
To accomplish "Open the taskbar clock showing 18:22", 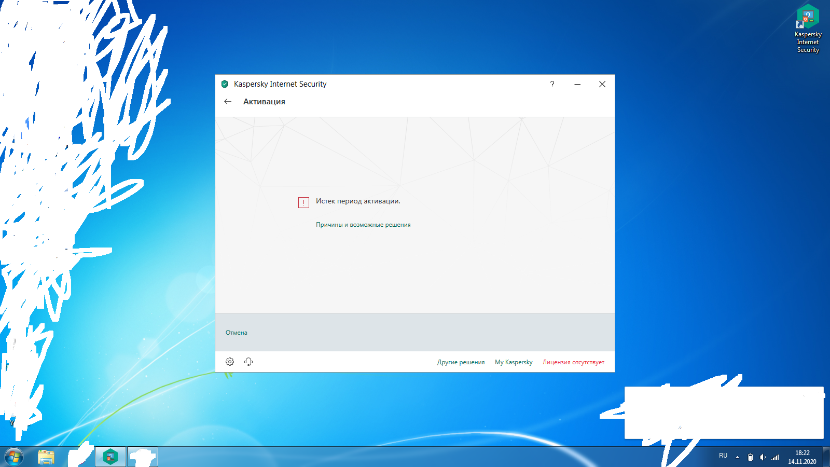I will (802, 457).
